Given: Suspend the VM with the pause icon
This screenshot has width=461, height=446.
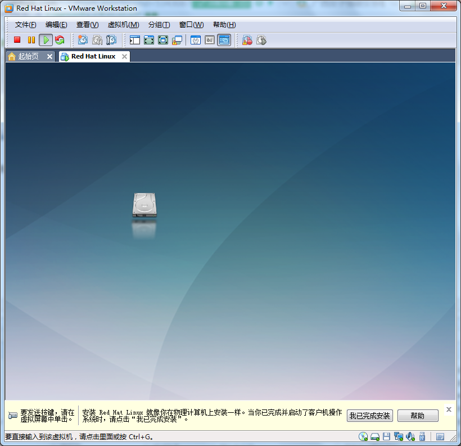Looking at the screenshot, I should pyautogui.click(x=31, y=40).
